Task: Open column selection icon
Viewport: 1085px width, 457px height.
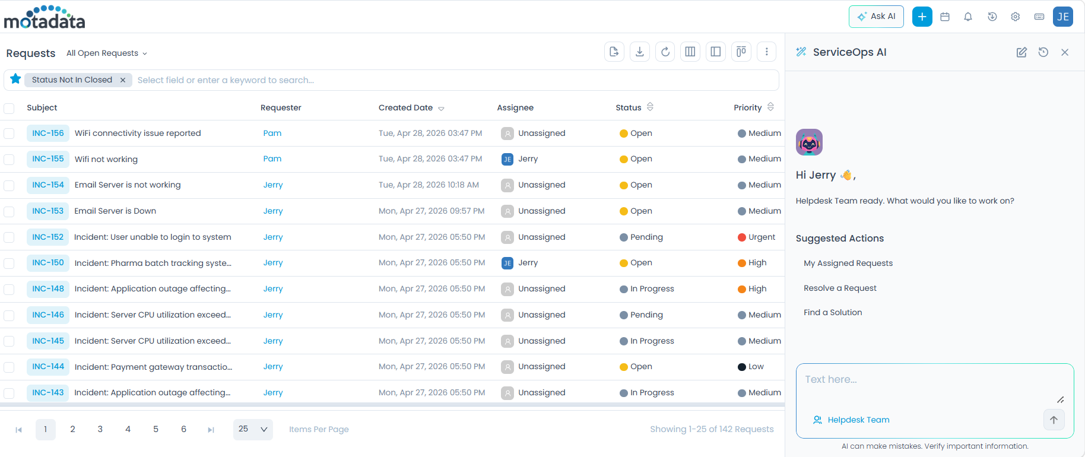Action: click(690, 52)
